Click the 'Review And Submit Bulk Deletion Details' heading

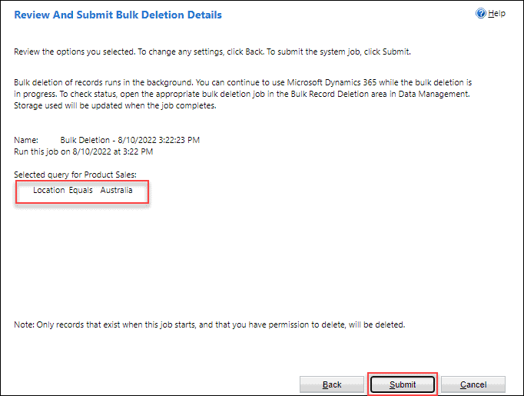click(x=118, y=15)
